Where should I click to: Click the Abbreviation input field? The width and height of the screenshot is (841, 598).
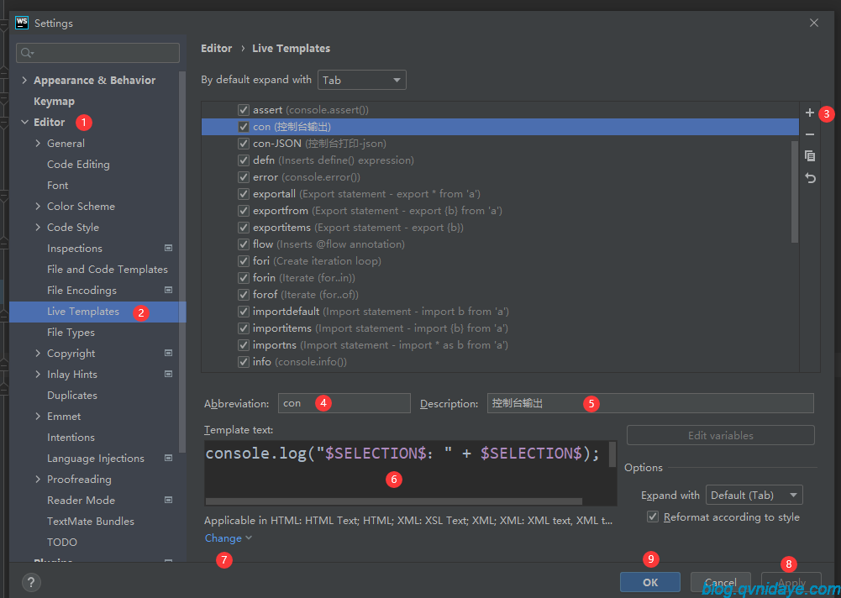tap(344, 403)
